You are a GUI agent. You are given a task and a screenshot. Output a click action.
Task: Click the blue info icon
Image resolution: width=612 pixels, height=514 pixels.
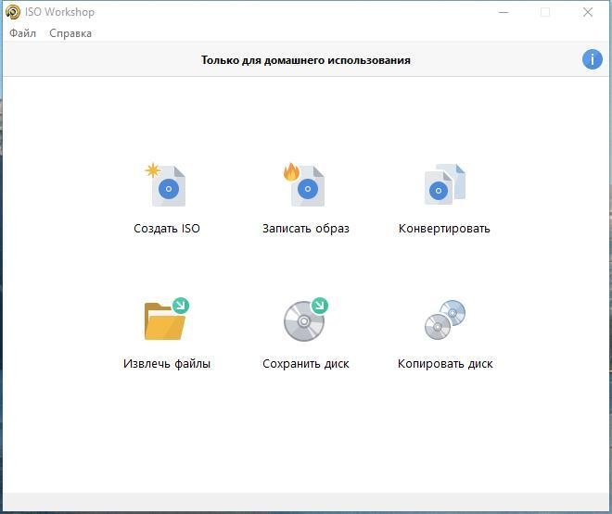592,59
